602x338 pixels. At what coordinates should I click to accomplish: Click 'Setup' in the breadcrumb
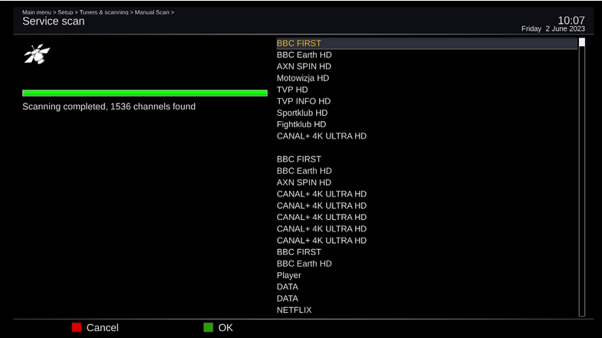coord(65,12)
